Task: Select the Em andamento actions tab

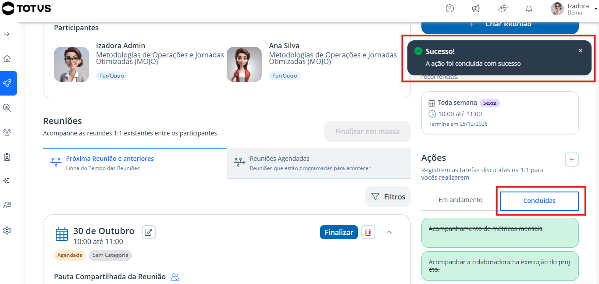Action: click(x=460, y=200)
